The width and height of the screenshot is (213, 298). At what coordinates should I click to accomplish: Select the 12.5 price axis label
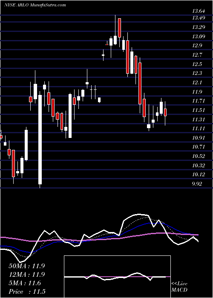198,64
